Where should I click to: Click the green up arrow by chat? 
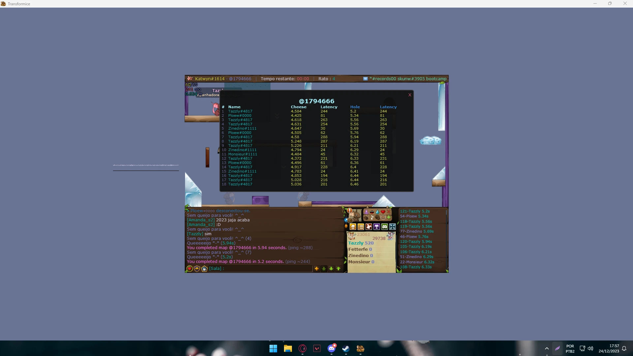click(x=338, y=269)
